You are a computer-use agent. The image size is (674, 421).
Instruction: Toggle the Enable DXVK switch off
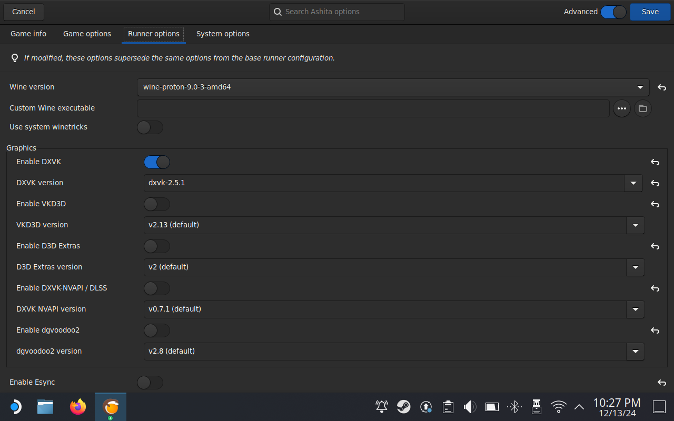157,162
